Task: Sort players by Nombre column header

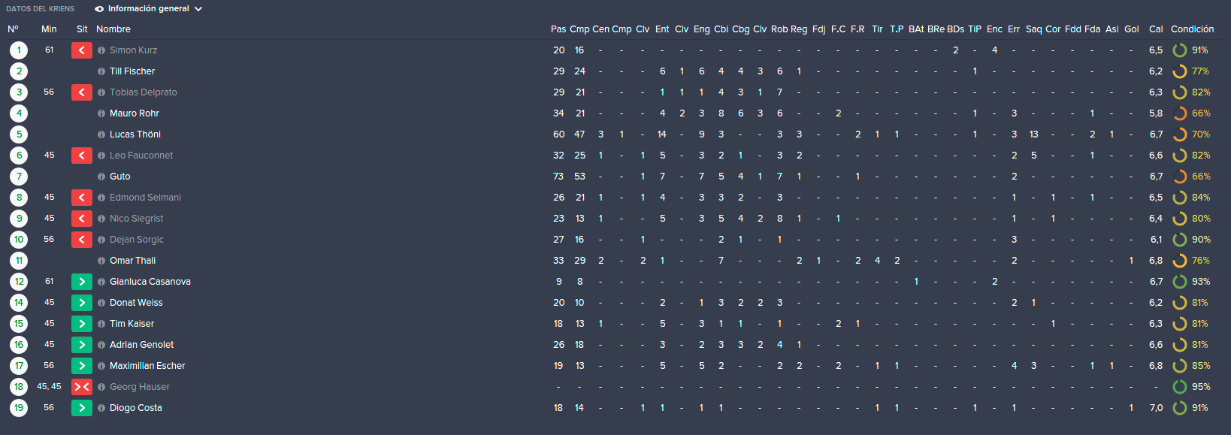Action: pyautogui.click(x=113, y=29)
